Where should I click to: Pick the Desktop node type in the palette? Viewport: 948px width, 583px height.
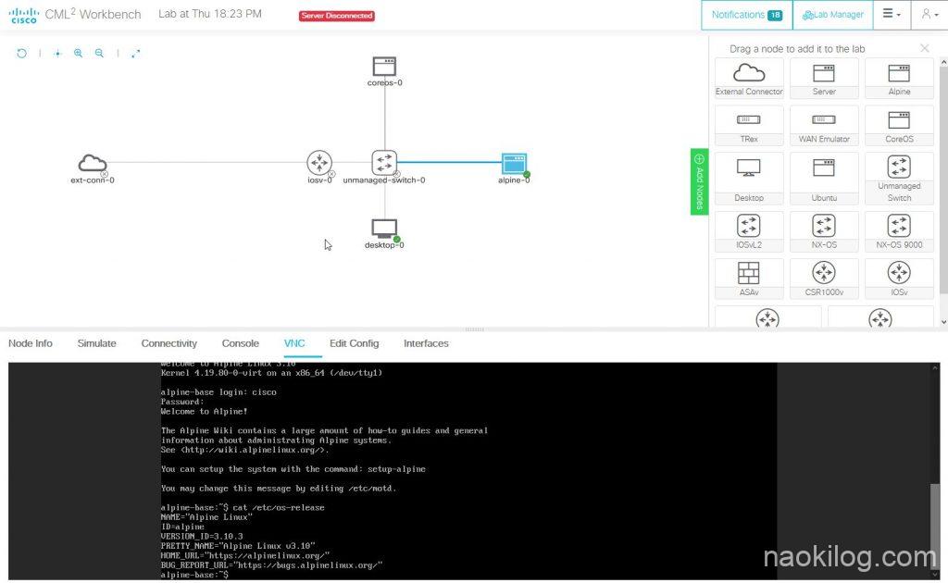click(749, 179)
